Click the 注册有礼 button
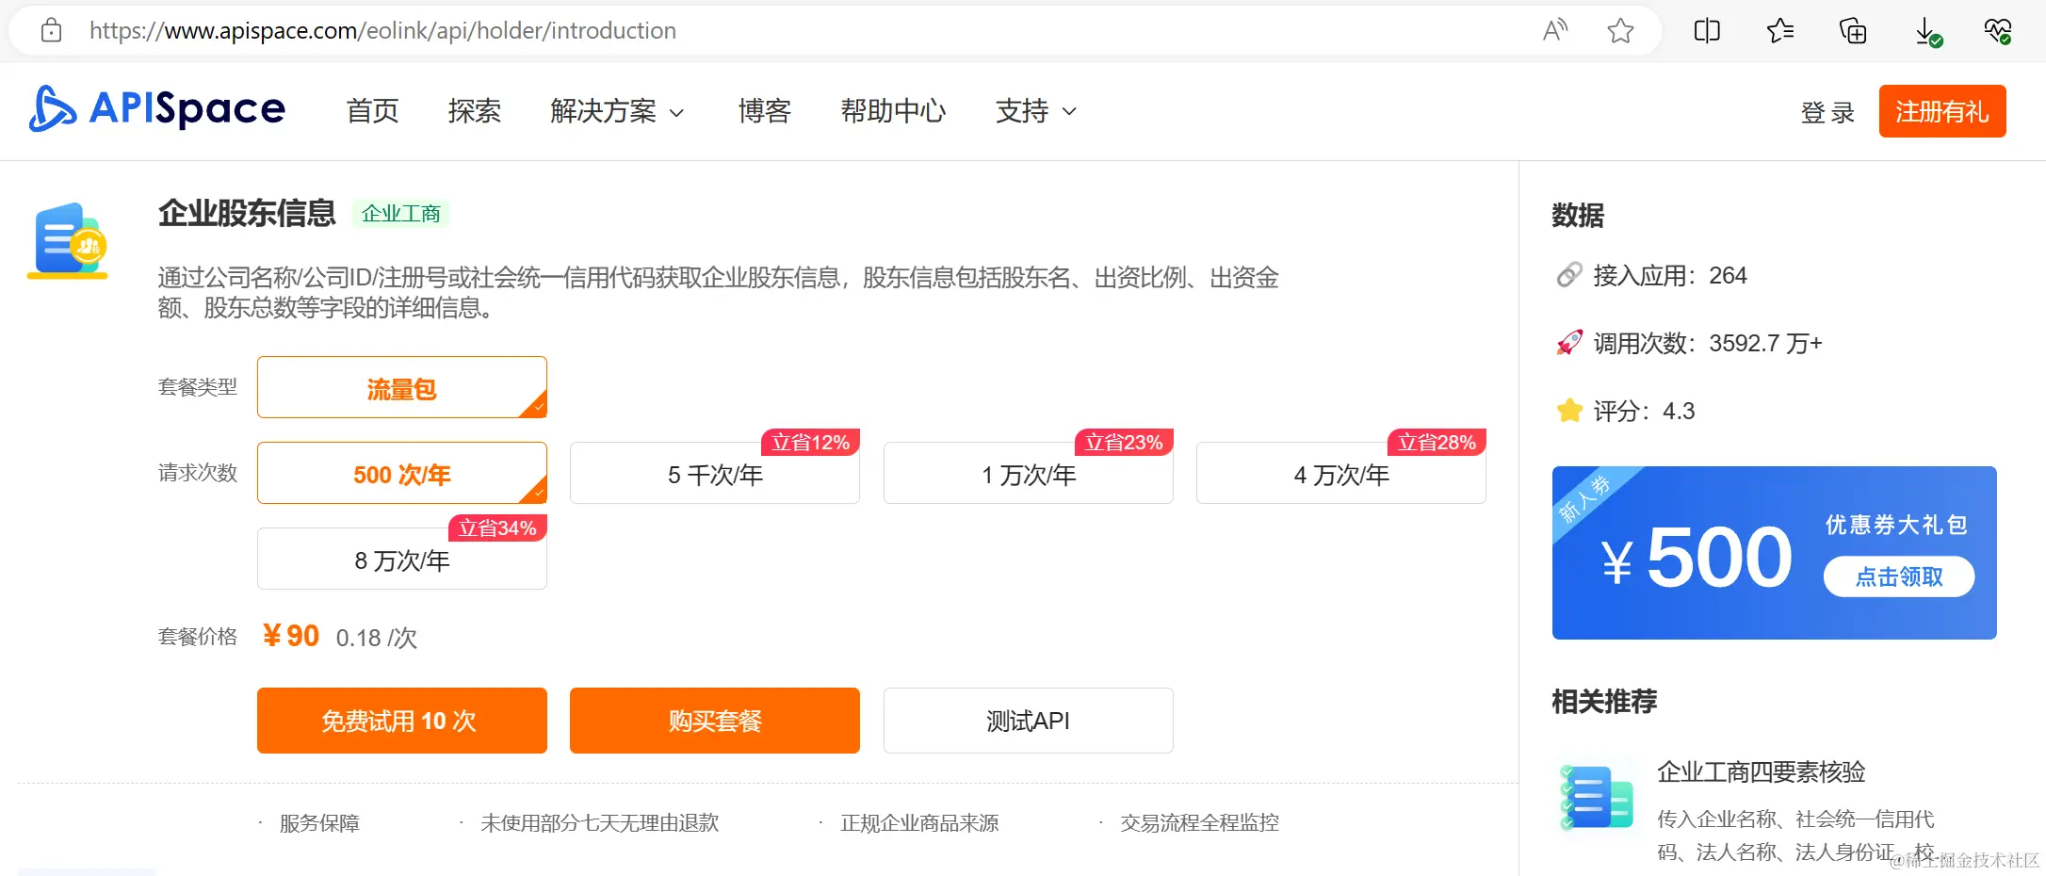 [1942, 111]
